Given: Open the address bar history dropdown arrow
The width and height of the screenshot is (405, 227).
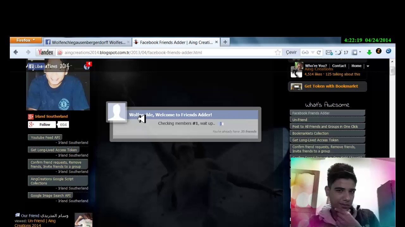Looking at the screenshot, I should pyautogui.click(x=313, y=52).
